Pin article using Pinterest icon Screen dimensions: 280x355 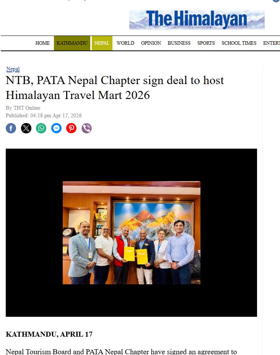coord(71,128)
